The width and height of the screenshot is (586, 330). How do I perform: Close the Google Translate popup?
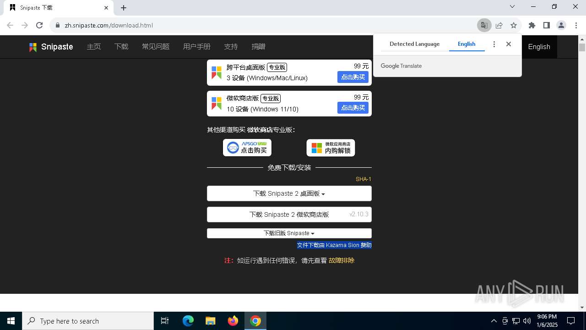point(509,44)
